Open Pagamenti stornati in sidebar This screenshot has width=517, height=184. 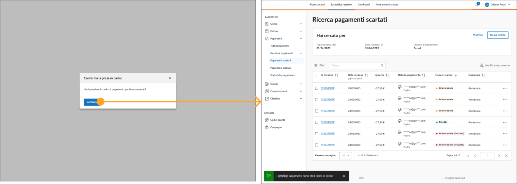tap(281, 68)
